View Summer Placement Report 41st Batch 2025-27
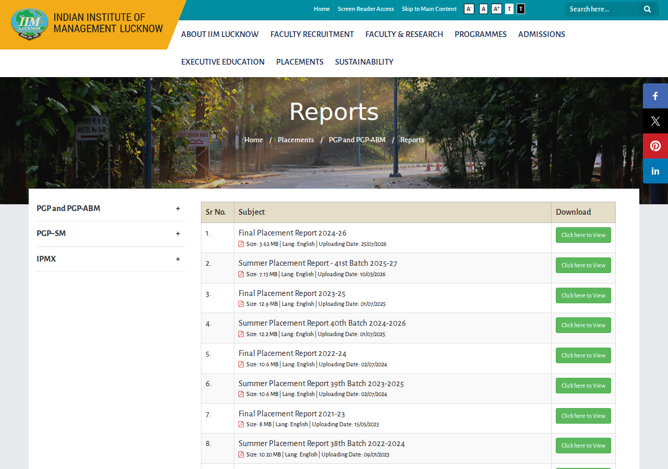This screenshot has height=469, width=668. click(583, 265)
